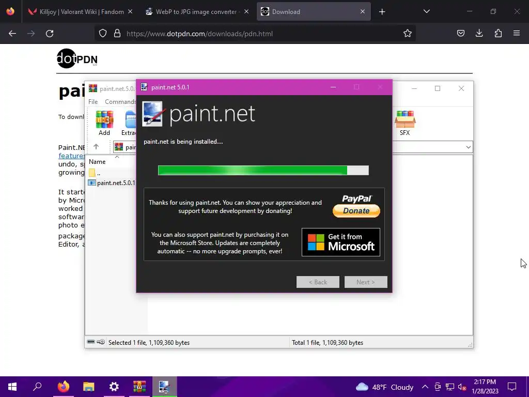Click Firefox icon in taskbar

pyautogui.click(x=64, y=387)
